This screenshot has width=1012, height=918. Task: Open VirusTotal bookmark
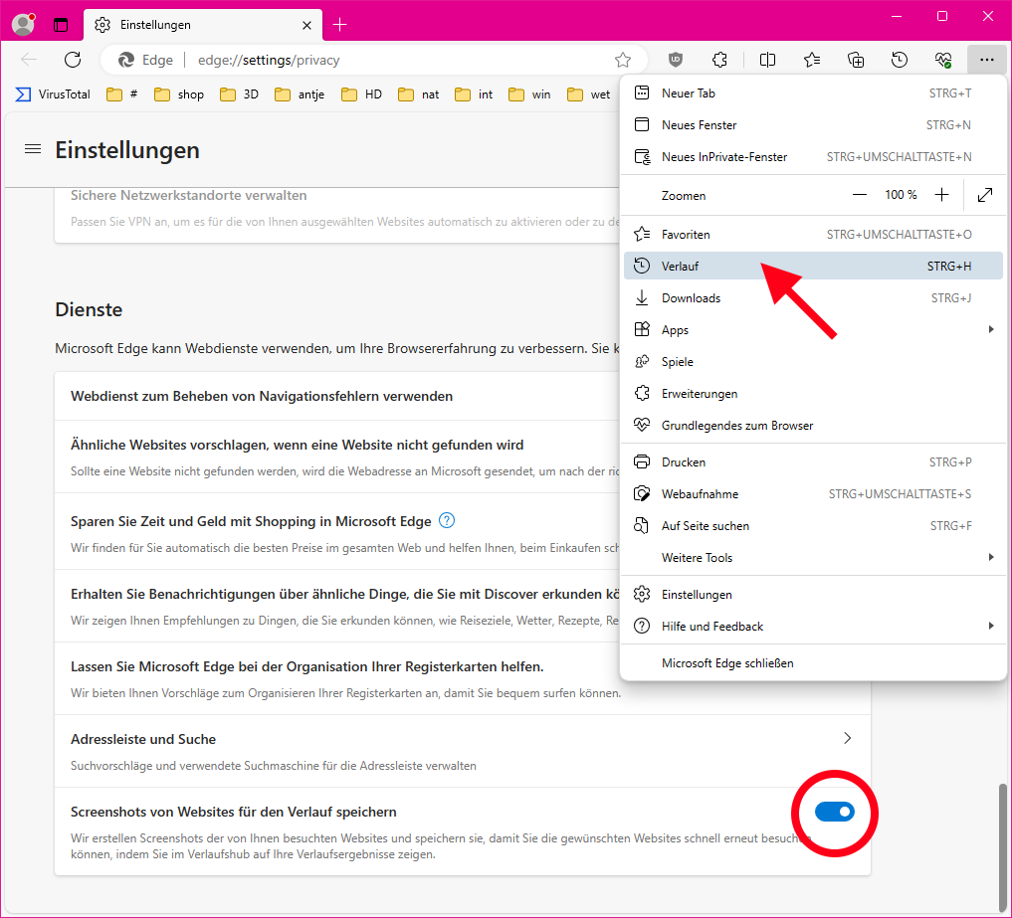53,94
